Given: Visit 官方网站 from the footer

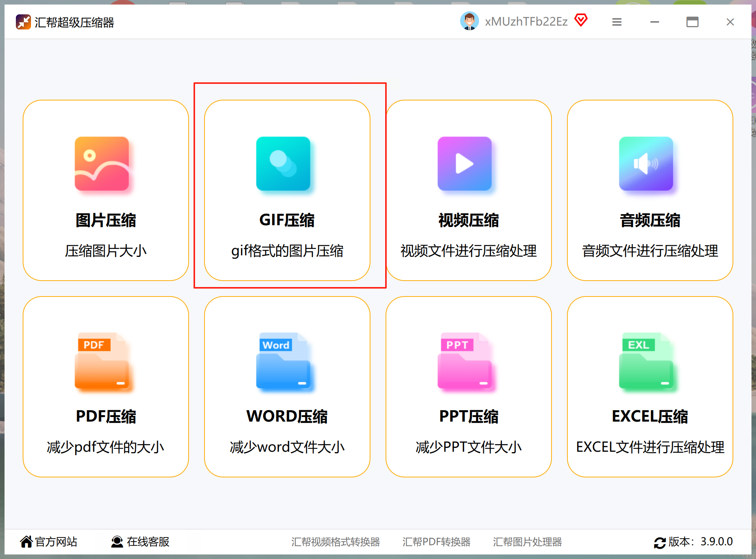Looking at the screenshot, I should coord(49,542).
